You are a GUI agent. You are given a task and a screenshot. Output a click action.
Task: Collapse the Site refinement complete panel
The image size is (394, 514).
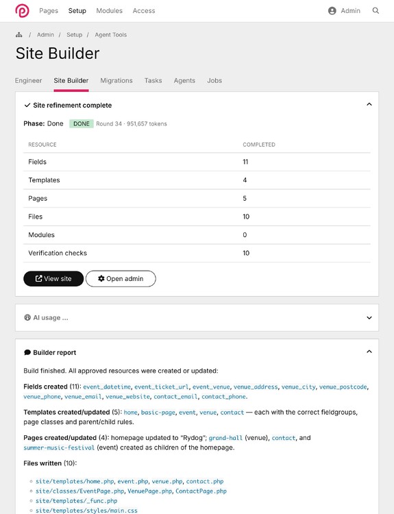pyautogui.click(x=369, y=104)
